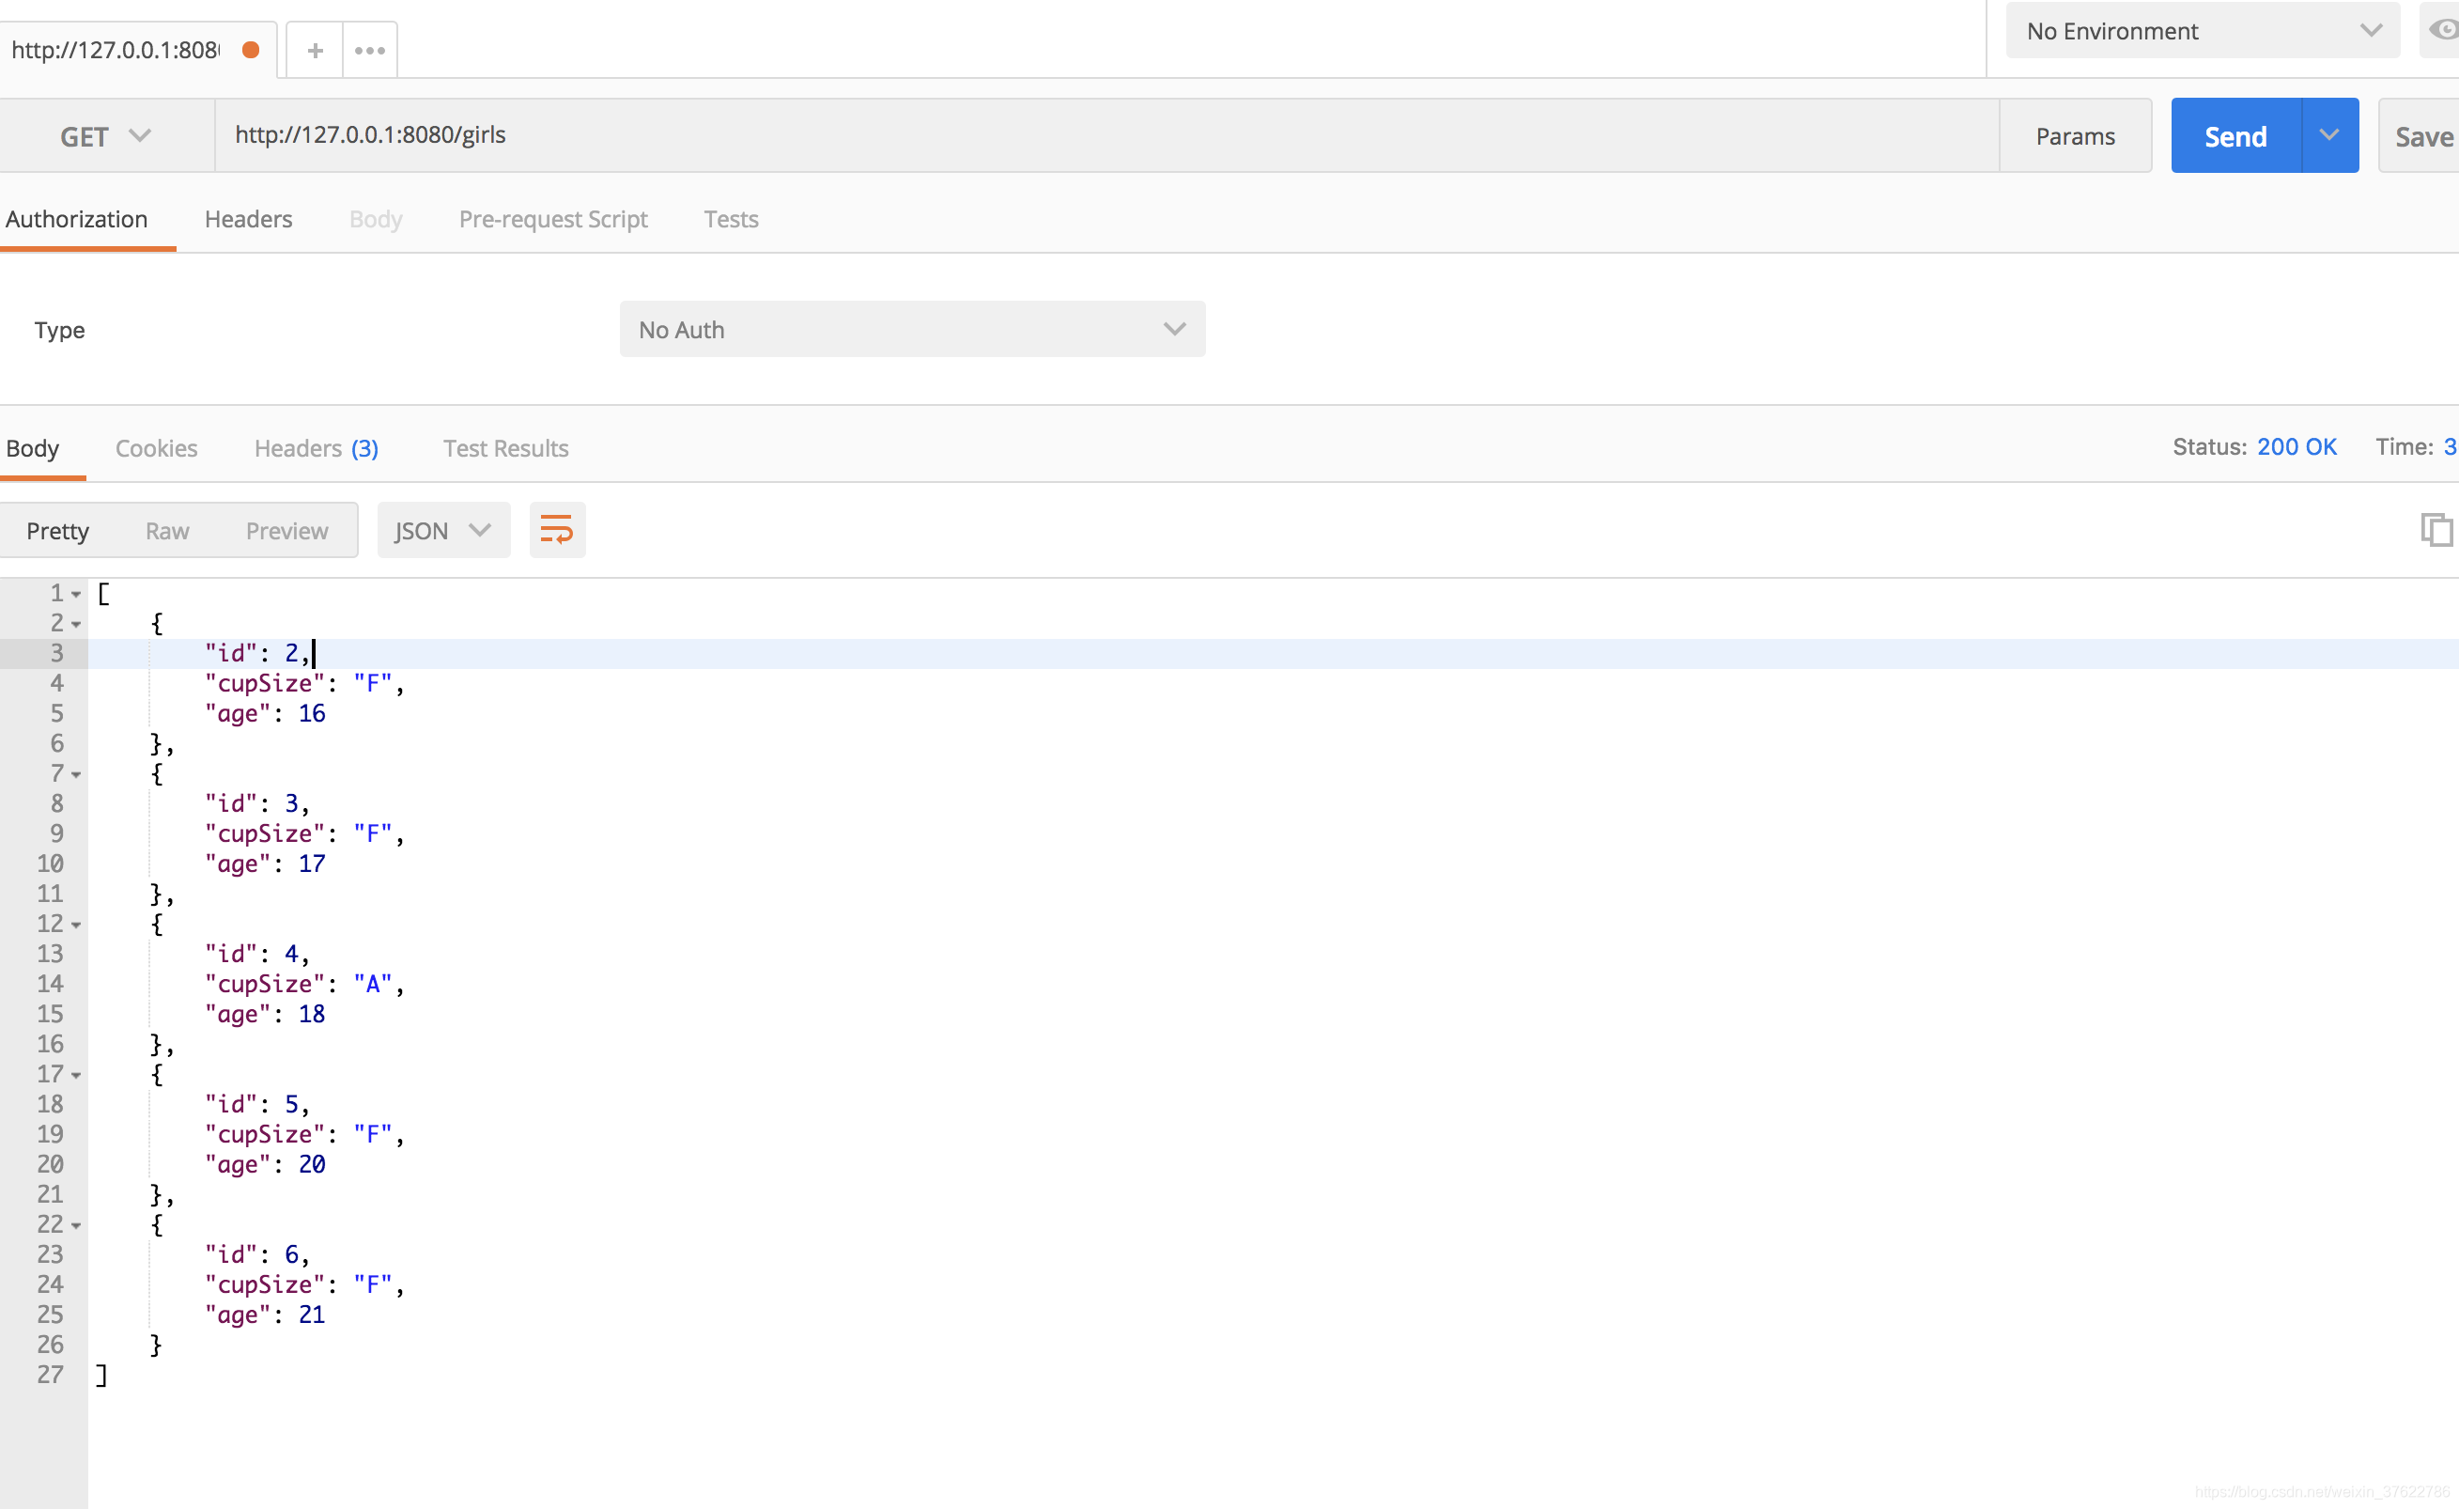Collapse the object fold arrow on line 17
This screenshot has width=2459, height=1509.
tap(76, 1076)
